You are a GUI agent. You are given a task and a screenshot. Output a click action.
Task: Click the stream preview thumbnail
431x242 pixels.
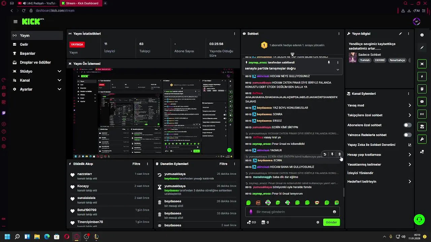click(x=154, y=113)
